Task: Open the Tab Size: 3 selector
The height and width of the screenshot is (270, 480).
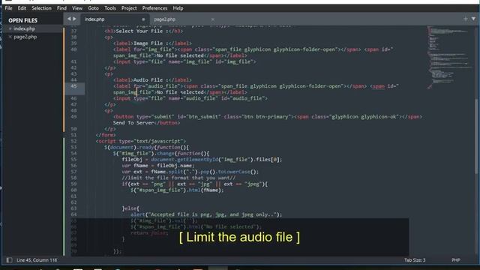Action: point(415,260)
